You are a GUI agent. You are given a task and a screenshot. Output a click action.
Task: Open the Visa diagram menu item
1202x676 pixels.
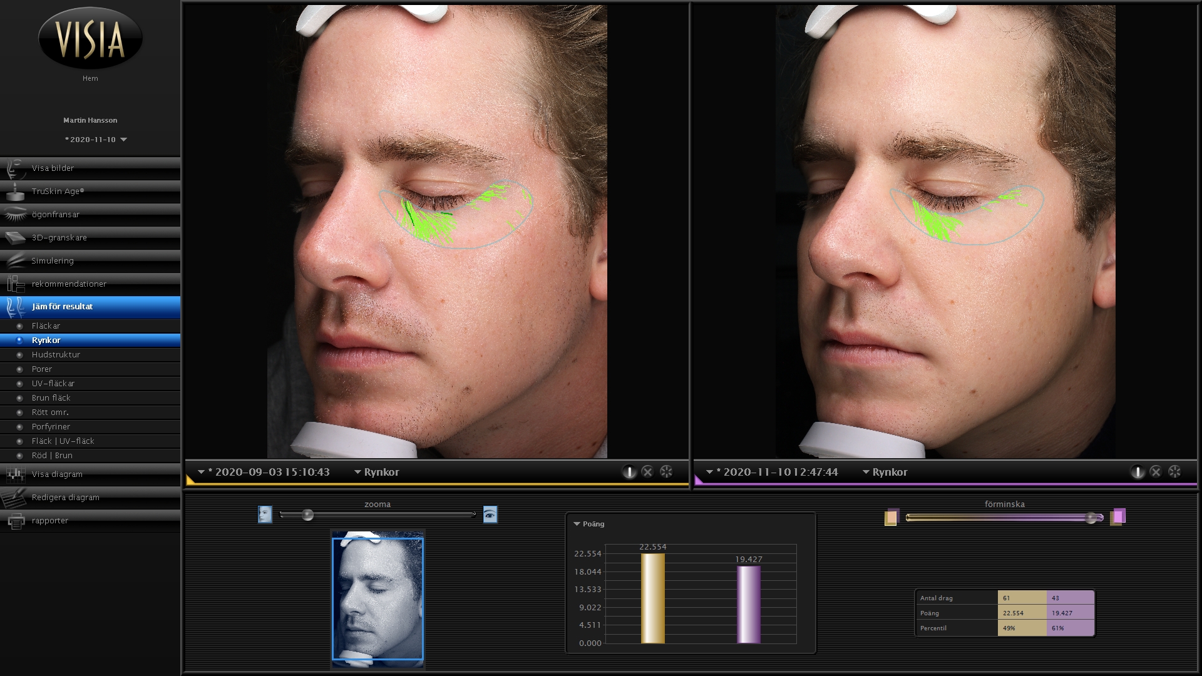(57, 474)
